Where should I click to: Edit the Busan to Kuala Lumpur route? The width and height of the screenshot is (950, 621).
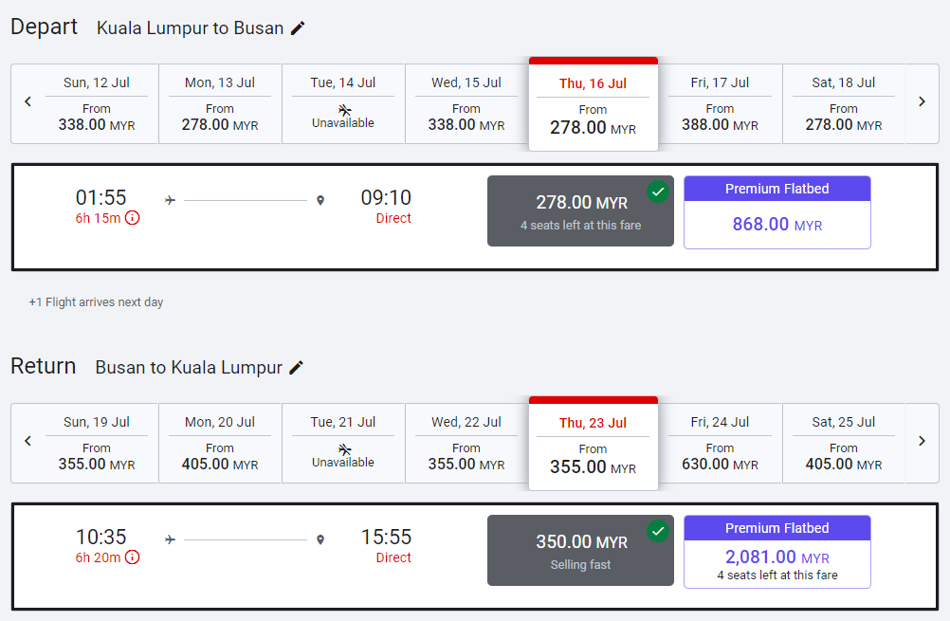(297, 368)
